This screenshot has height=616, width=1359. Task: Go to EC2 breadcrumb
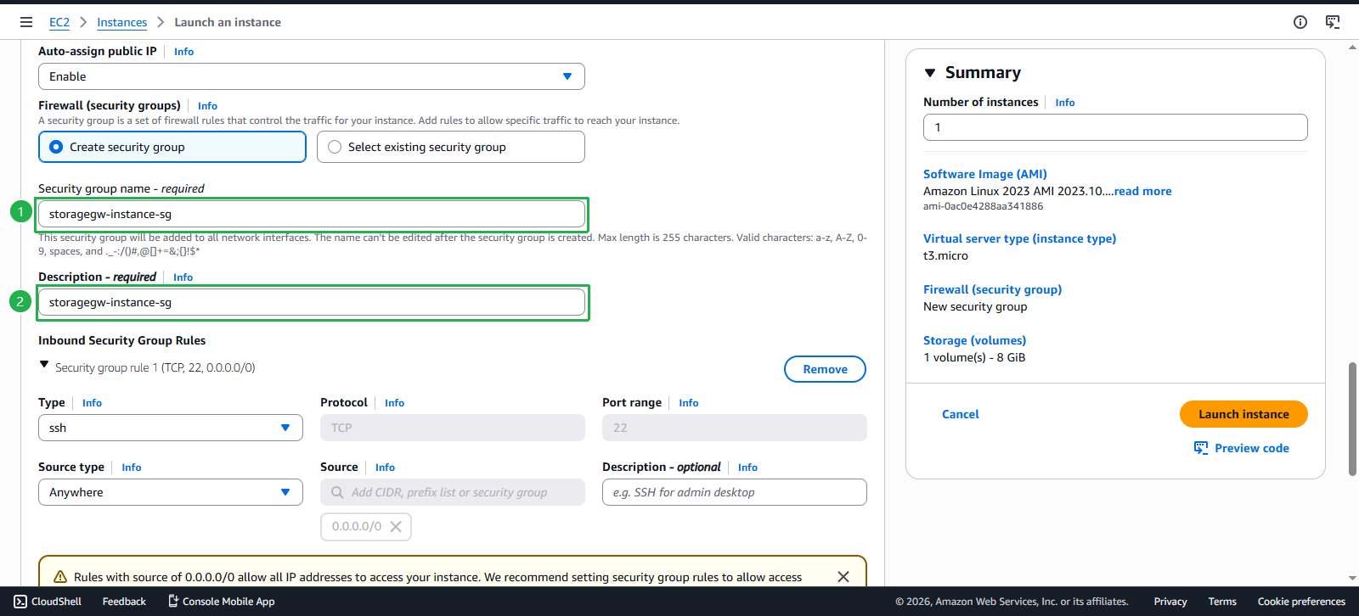[x=59, y=22]
